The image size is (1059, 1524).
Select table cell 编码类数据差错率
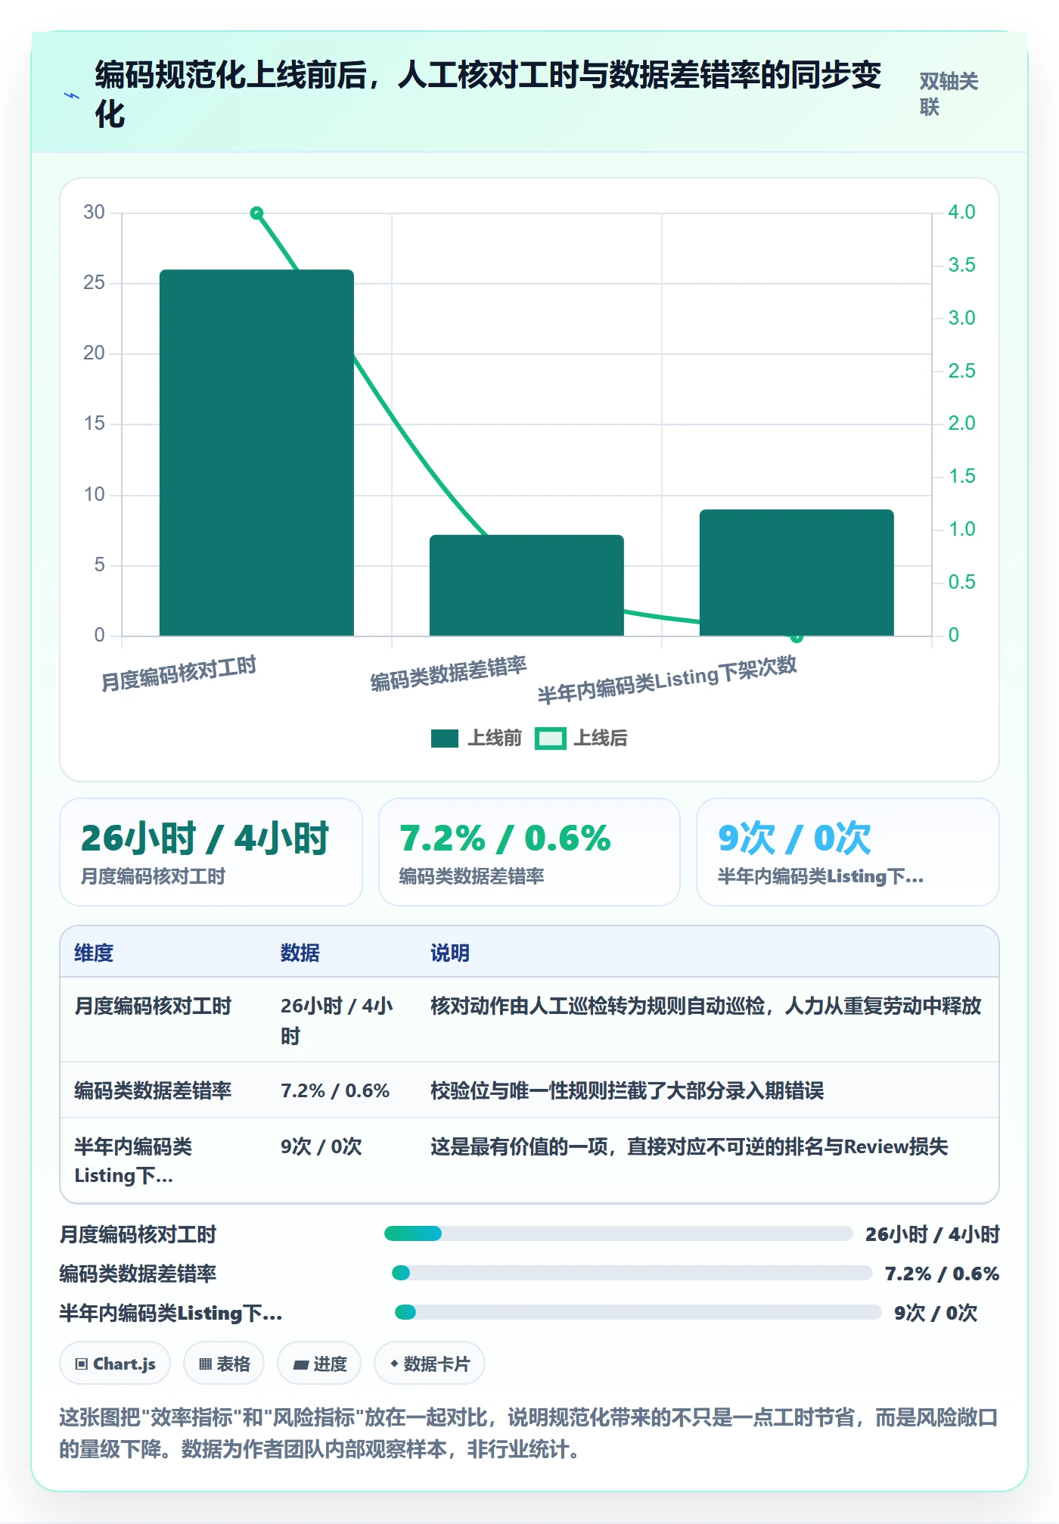pos(153,1090)
